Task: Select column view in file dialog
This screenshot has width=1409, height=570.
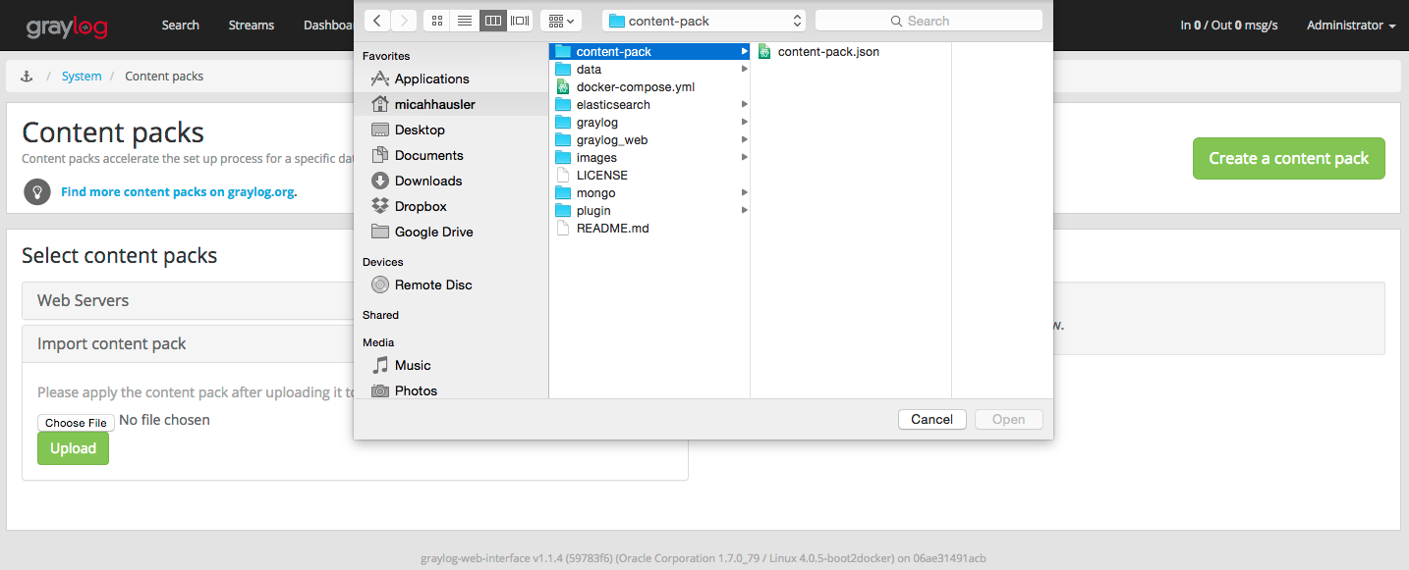Action: point(492,20)
